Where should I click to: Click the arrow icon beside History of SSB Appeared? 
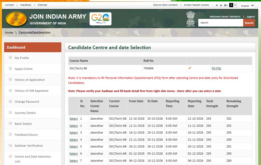(10, 91)
